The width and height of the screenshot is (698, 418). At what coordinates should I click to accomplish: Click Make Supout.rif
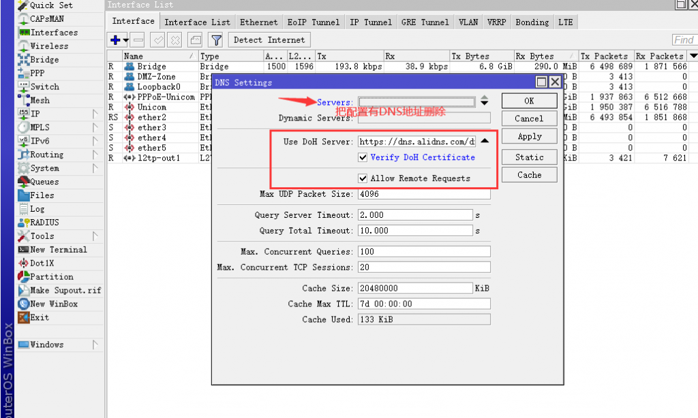click(59, 291)
